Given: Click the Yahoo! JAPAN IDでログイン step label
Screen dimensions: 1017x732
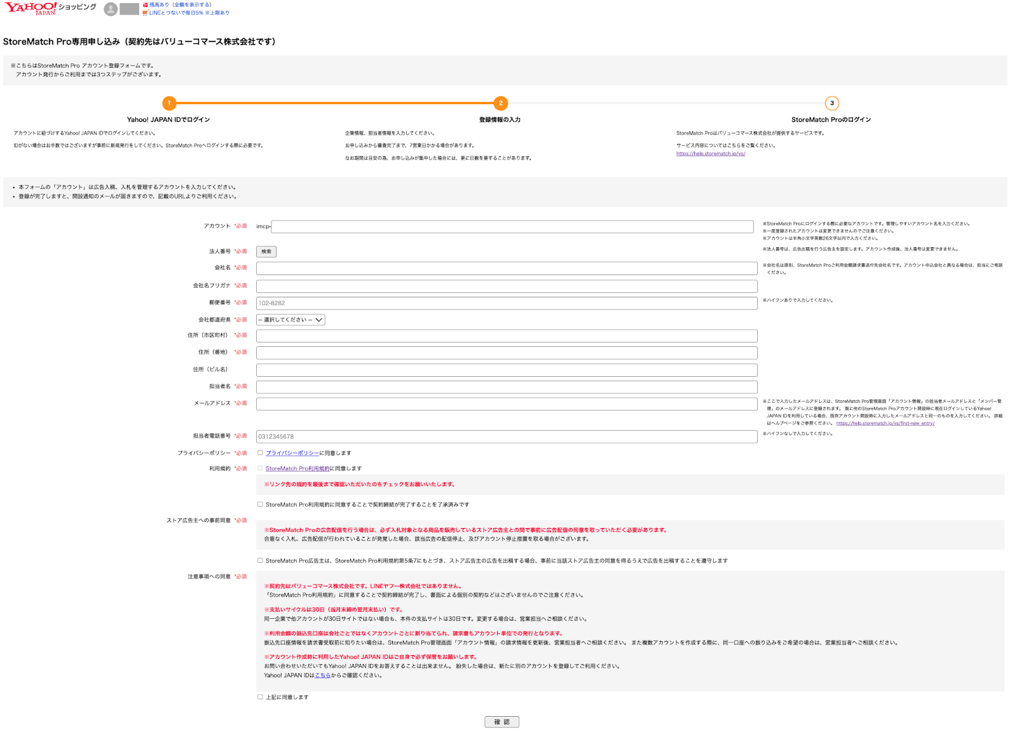Looking at the screenshot, I should coord(168,119).
